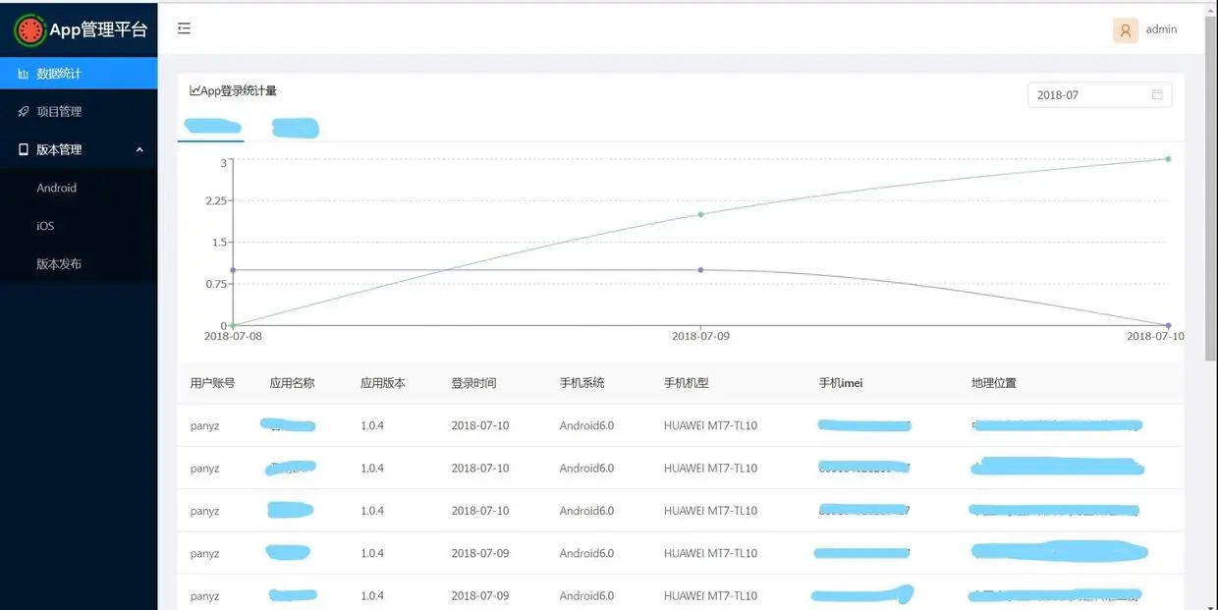Screen dimensions: 1218x610
Task: Click the 地理位置 column header
Action: (x=994, y=383)
